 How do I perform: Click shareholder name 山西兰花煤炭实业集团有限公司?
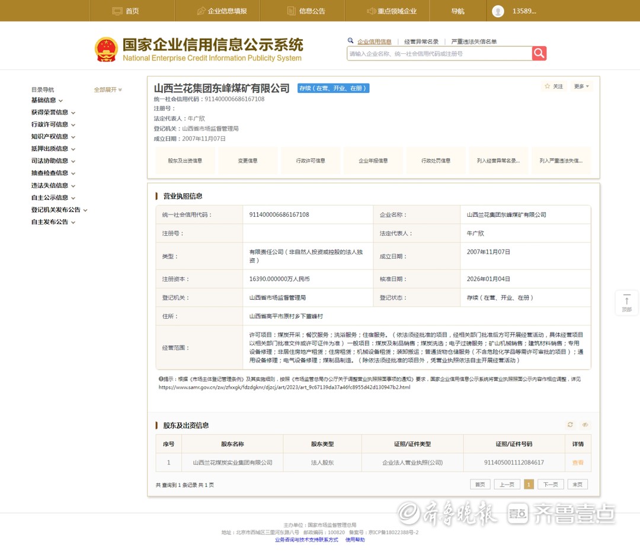point(232,463)
